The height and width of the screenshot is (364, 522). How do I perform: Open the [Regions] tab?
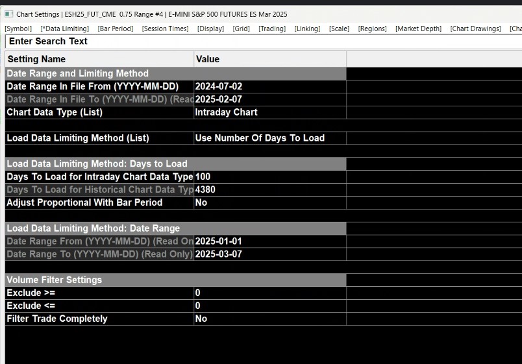pos(373,29)
